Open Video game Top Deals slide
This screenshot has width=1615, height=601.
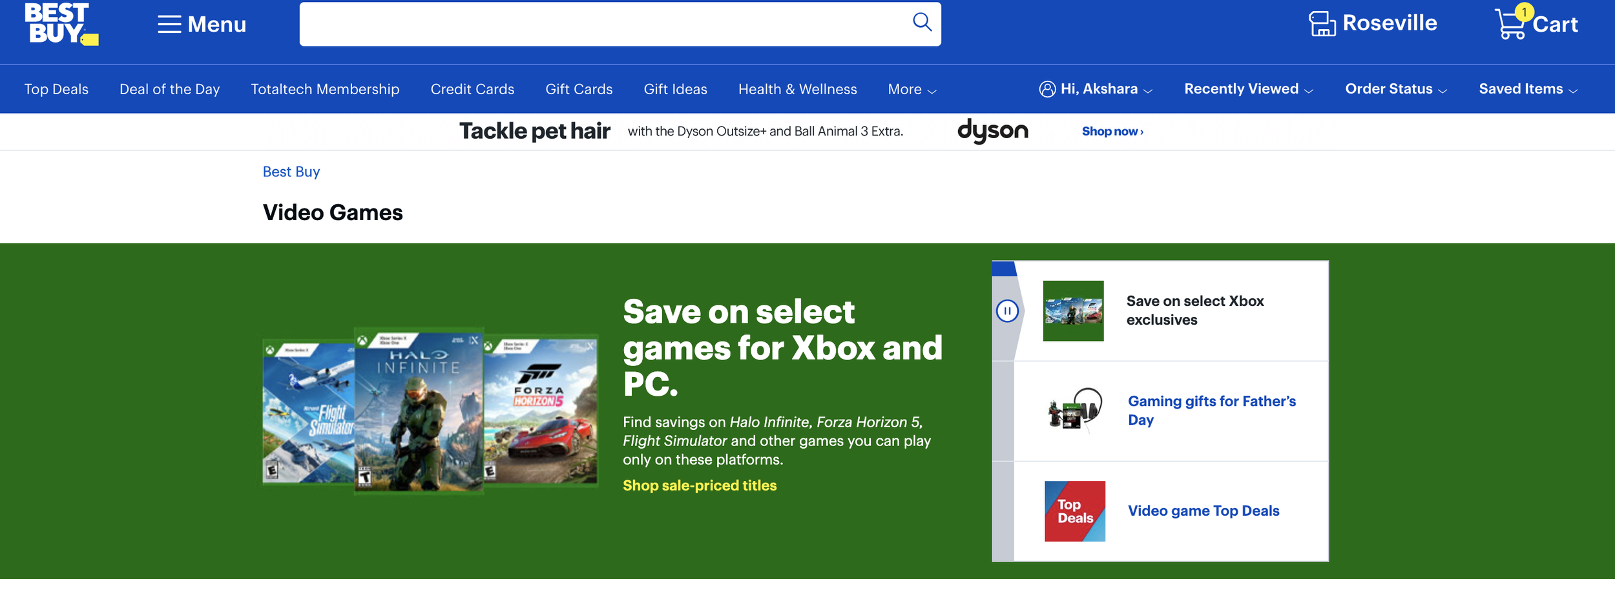(1203, 511)
